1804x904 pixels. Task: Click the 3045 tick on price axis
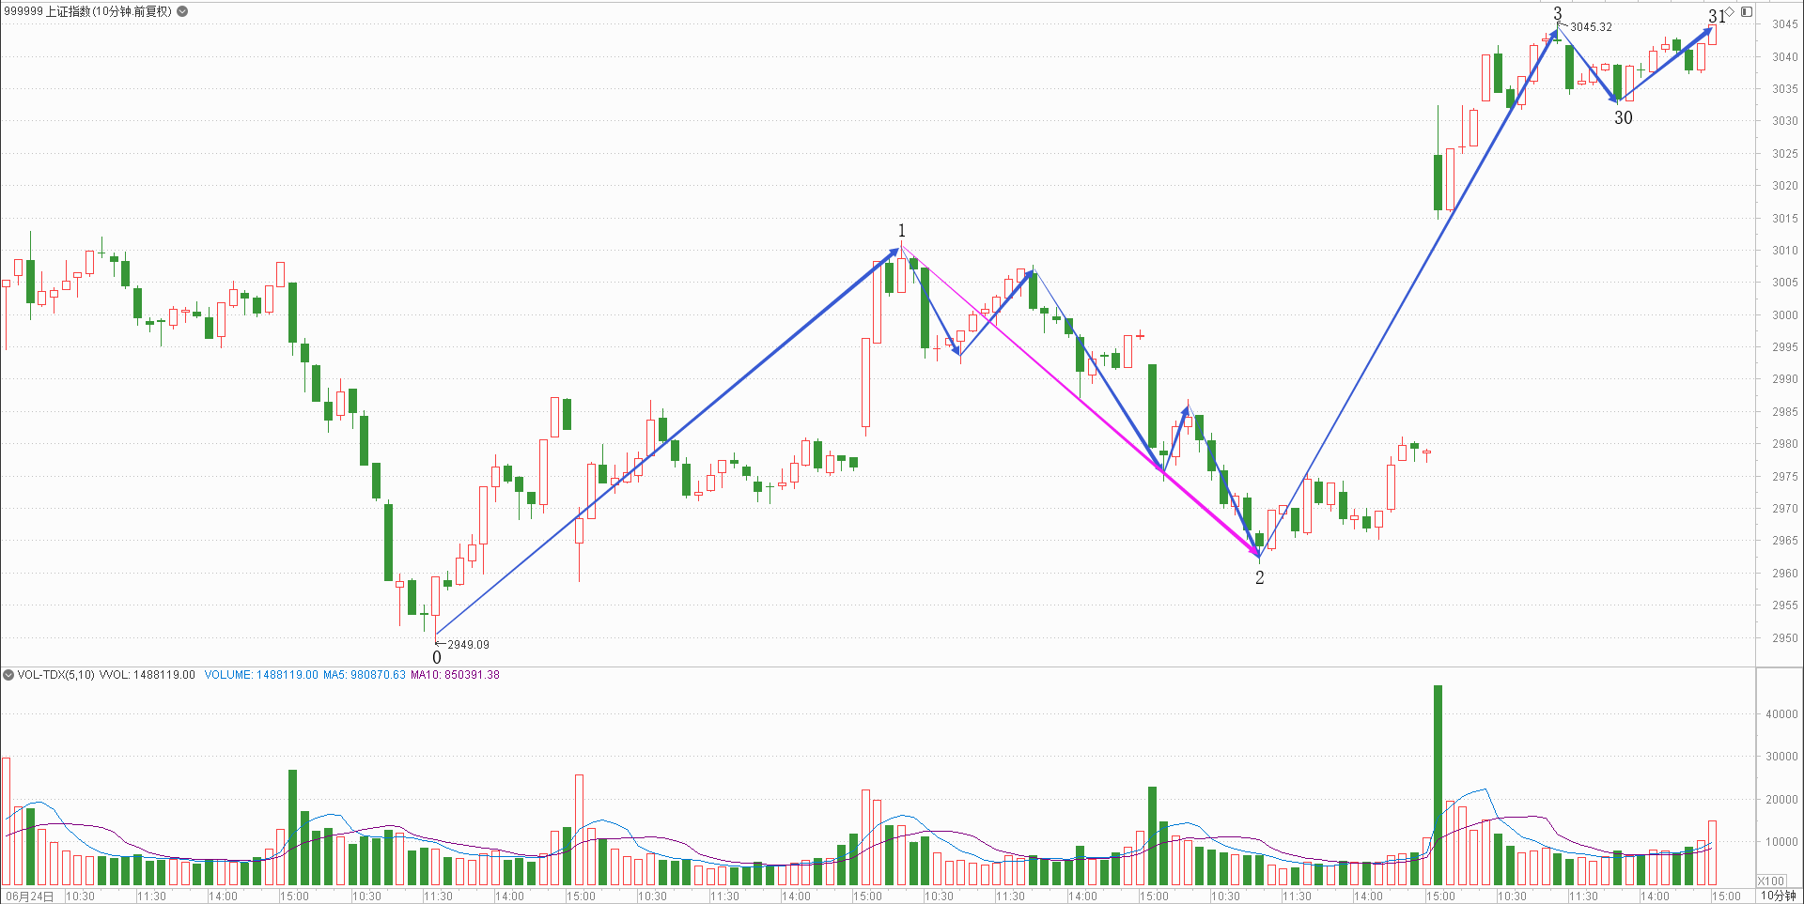coord(1785,24)
